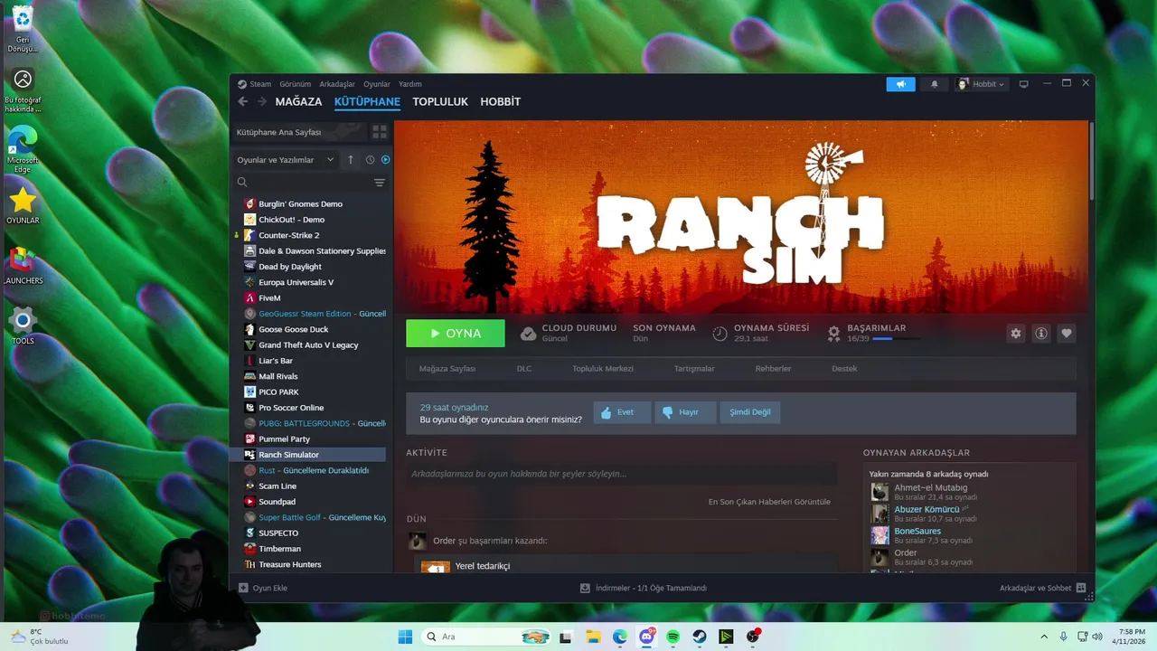1157x651 pixels.
Task: Click Oyun Ekle at bottom left
Action: 263,588
